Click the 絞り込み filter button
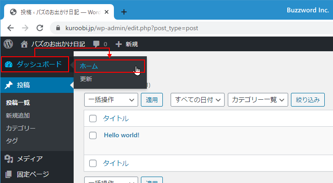This screenshot has height=183, width=333. pyautogui.click(x=308, y=100)
